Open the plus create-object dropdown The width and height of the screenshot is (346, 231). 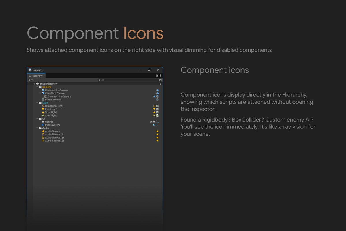(30, 80)
